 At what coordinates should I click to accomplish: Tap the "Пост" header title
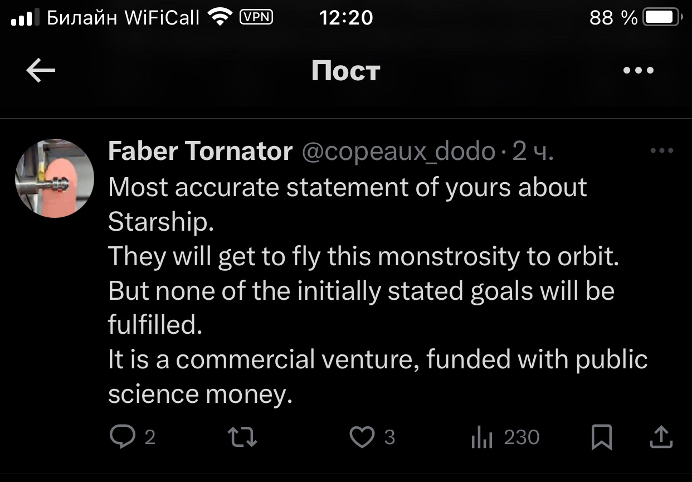[x=345, y=71]
